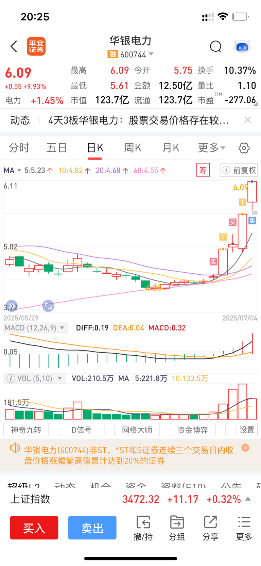Select the 日K tab
Image resolution: width=261 pixels, height=566 pixels.
(x=95, y=148)
